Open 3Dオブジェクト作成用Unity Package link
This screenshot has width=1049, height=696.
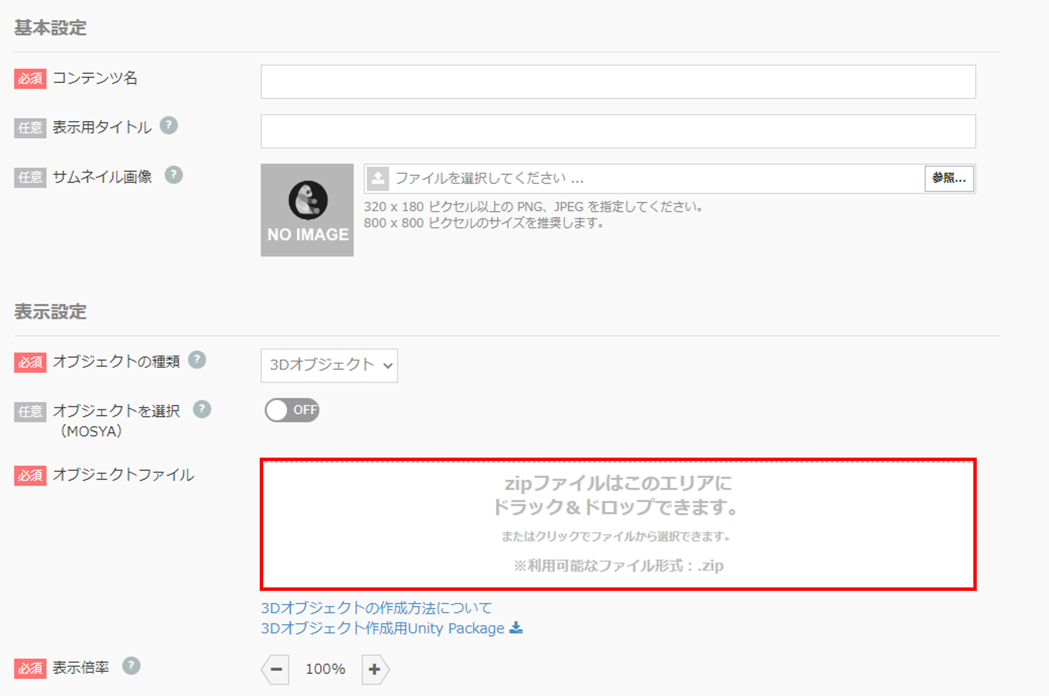coord(382,628)
